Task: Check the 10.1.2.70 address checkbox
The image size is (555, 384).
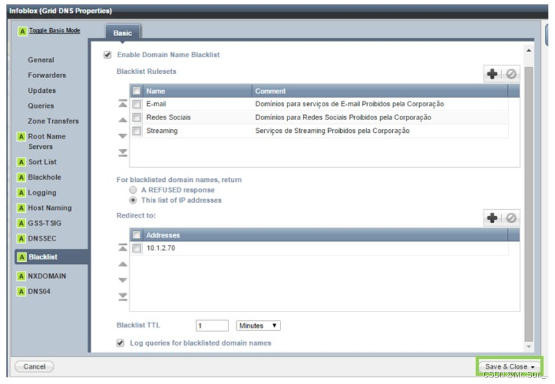Action: point(136,248)
